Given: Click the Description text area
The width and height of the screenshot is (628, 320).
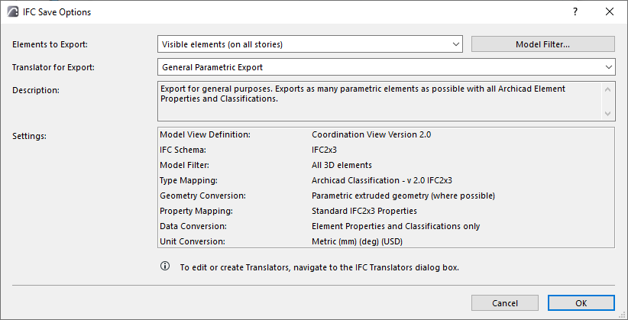Looking at the screenshot, I should coord(380,101).
